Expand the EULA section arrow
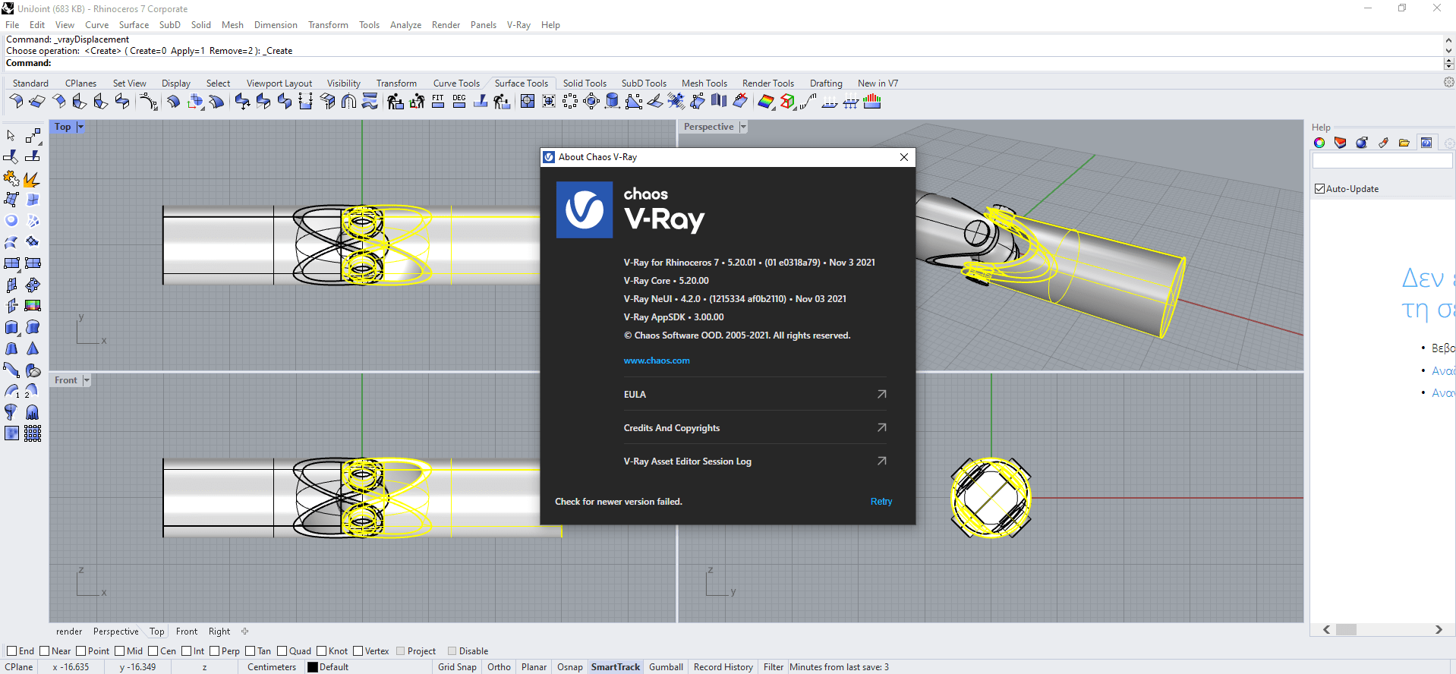 [881, 395]
